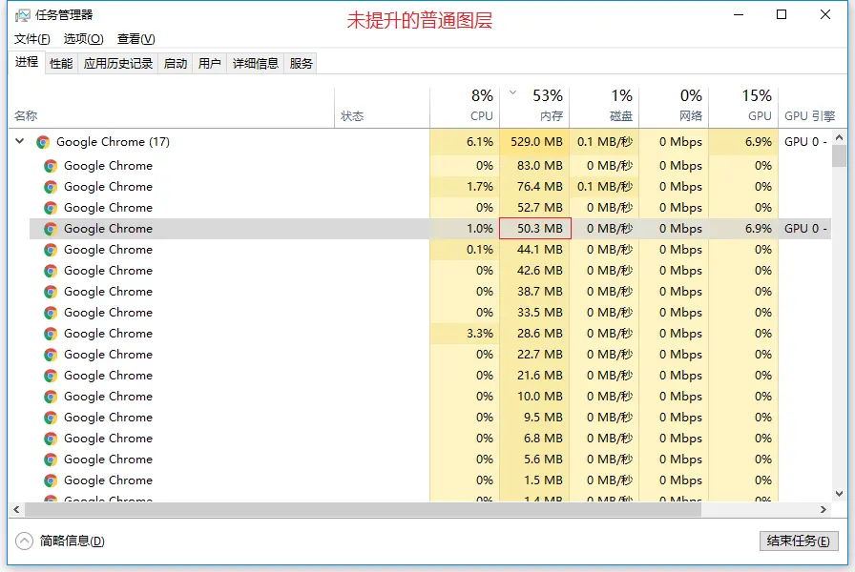Select the 529.0 MB memory cell

pos(535,142)
